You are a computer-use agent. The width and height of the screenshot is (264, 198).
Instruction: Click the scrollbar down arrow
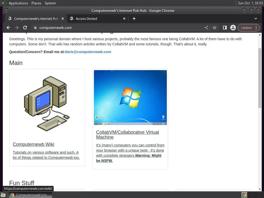click(260, 189)
